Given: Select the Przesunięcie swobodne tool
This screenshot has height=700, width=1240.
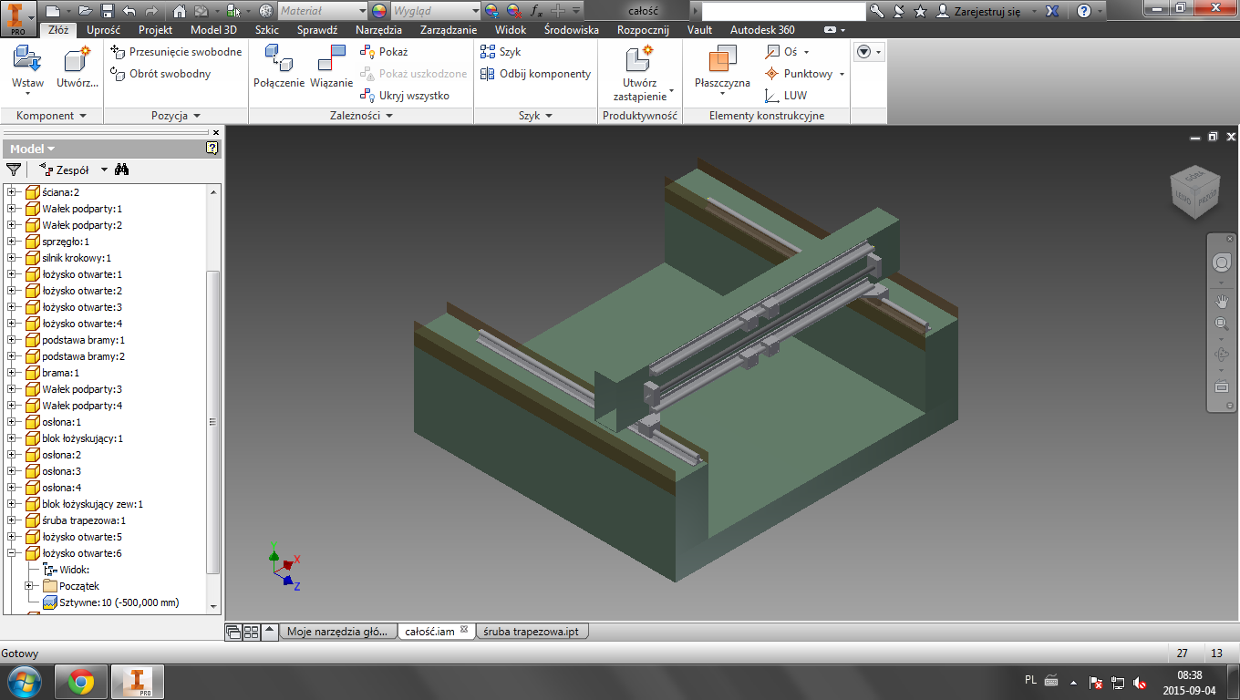Looking at the screenshot, I should 176,52.
